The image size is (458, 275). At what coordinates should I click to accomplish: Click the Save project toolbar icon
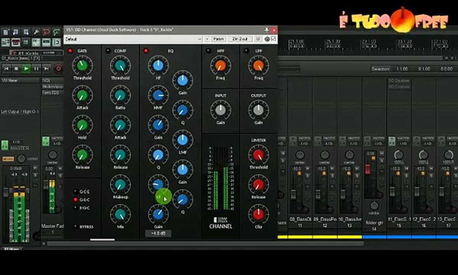[x=26, y=32]
